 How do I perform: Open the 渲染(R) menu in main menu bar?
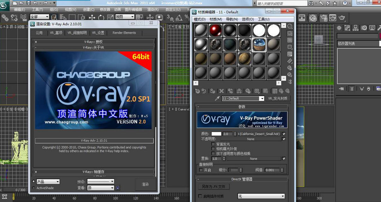pyautogui.click(x=153, y=10)
